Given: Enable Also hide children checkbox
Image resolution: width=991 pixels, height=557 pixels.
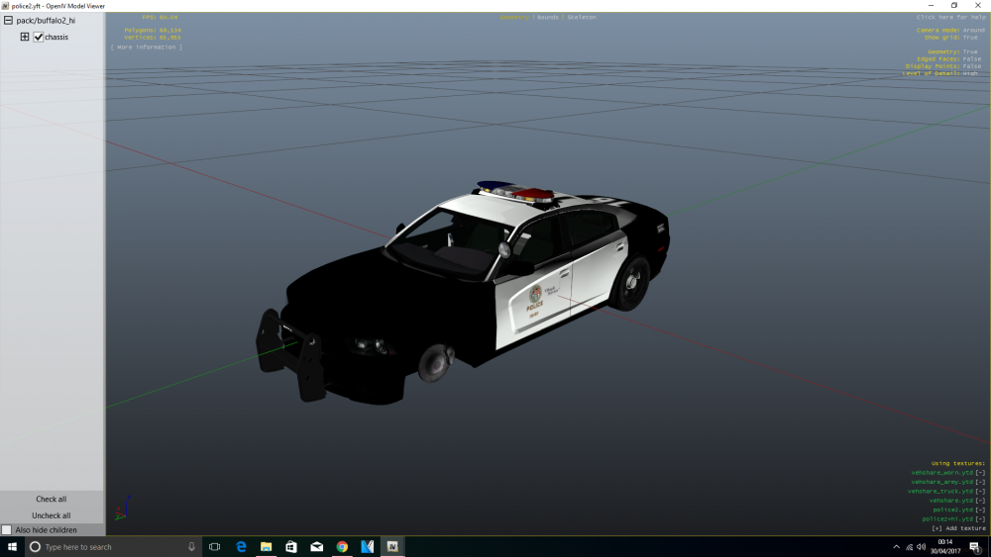Looking at the screenshot, I should pos(7,530).
